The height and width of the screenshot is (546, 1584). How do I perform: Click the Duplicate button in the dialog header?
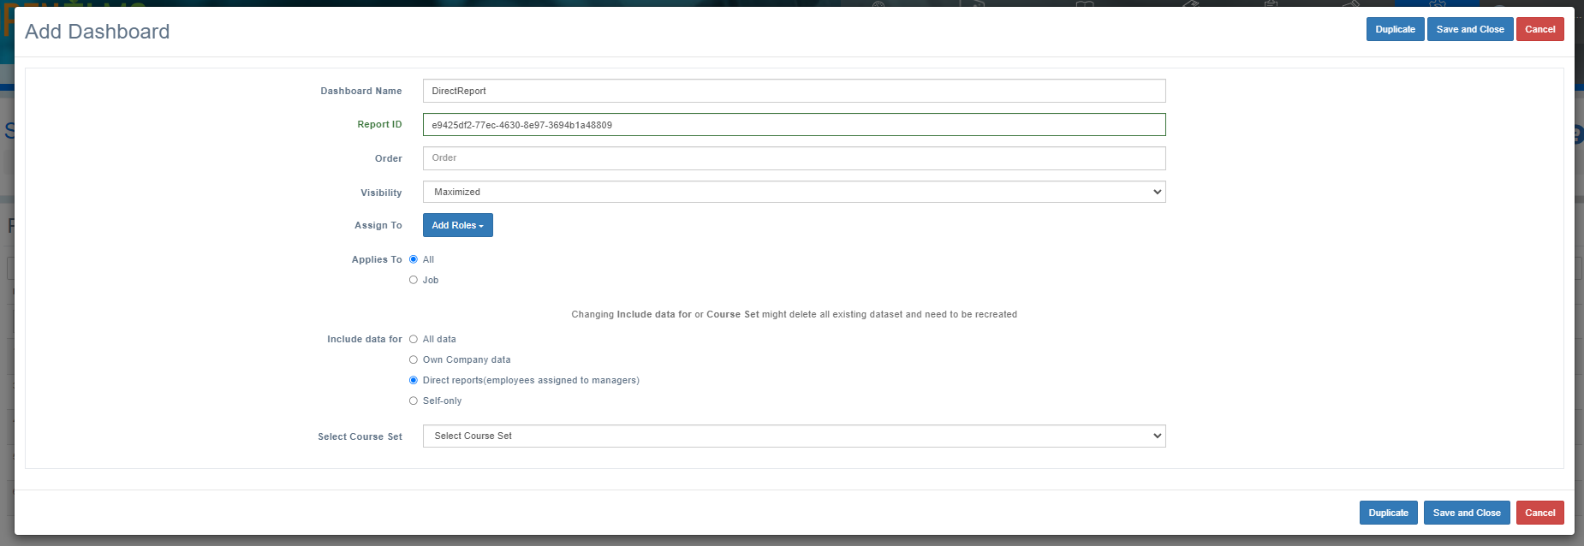tap(1395, 29)
